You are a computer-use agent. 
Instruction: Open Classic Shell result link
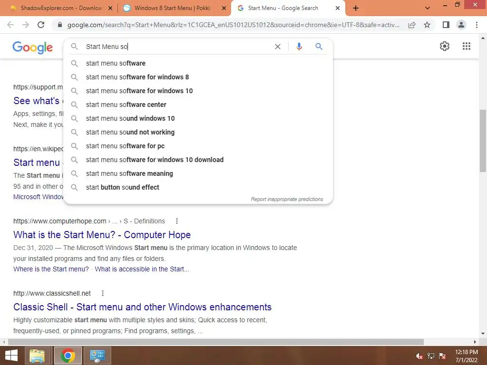[x=142, y=307]
